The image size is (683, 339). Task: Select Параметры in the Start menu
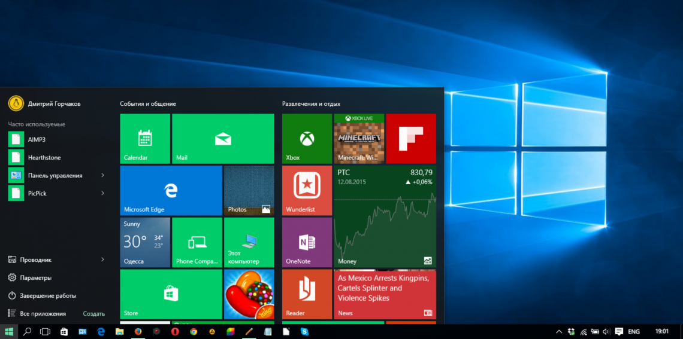tap(35, 277)
